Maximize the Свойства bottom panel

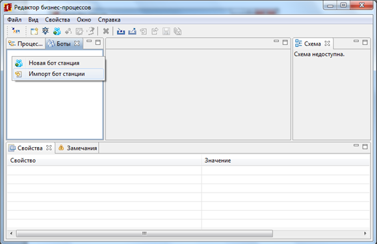[x=365, y=146]
